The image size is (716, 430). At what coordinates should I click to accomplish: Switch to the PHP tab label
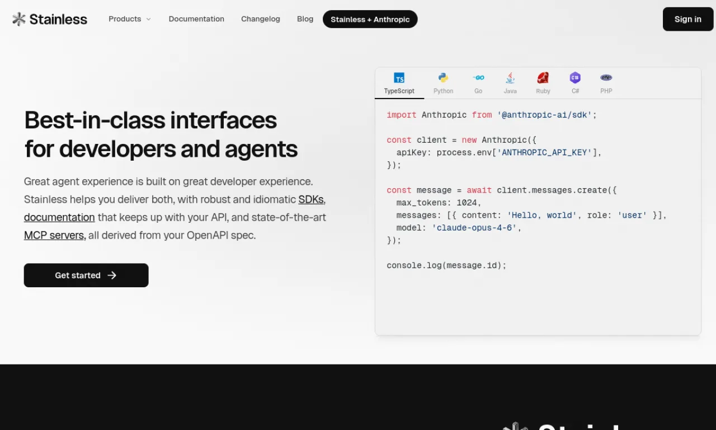pos(606,91)
